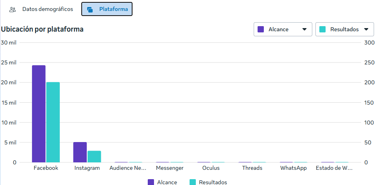Click the purple Alcance legend square

click(151, 182)
